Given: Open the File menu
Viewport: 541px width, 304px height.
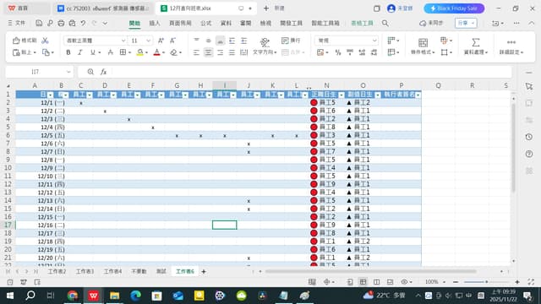Looking at the screenshot, I should coord(17,23).
